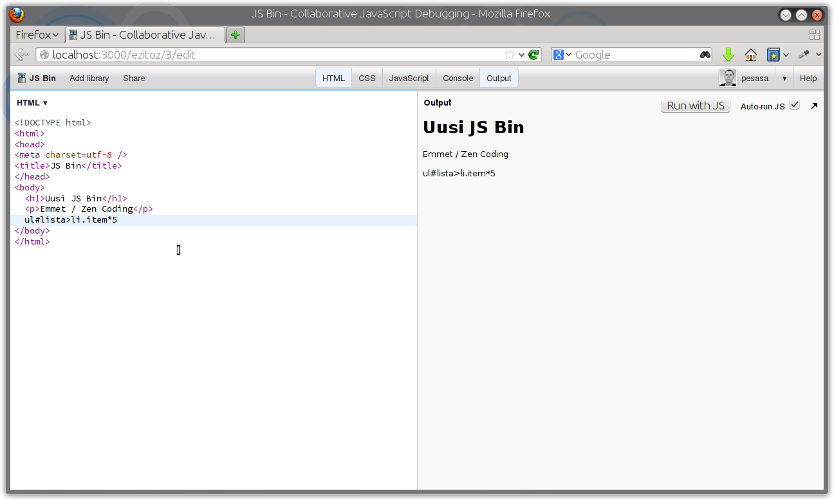Toggle the Output panel tab
Screen dimensions: 834x500
pyautogui.click(x=499, y=79)
